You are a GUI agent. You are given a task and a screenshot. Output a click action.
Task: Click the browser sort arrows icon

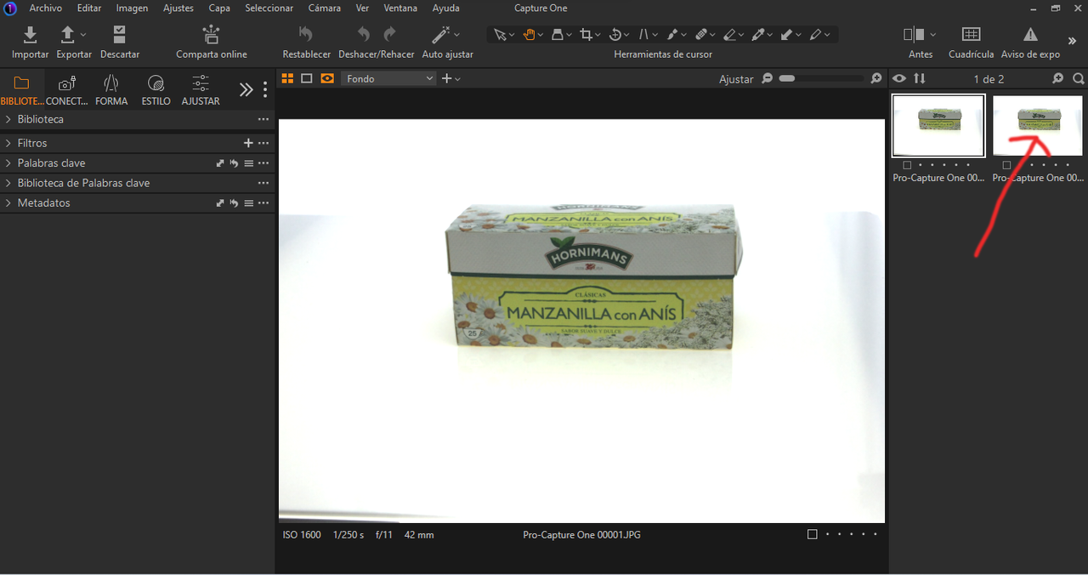point(920,78)
